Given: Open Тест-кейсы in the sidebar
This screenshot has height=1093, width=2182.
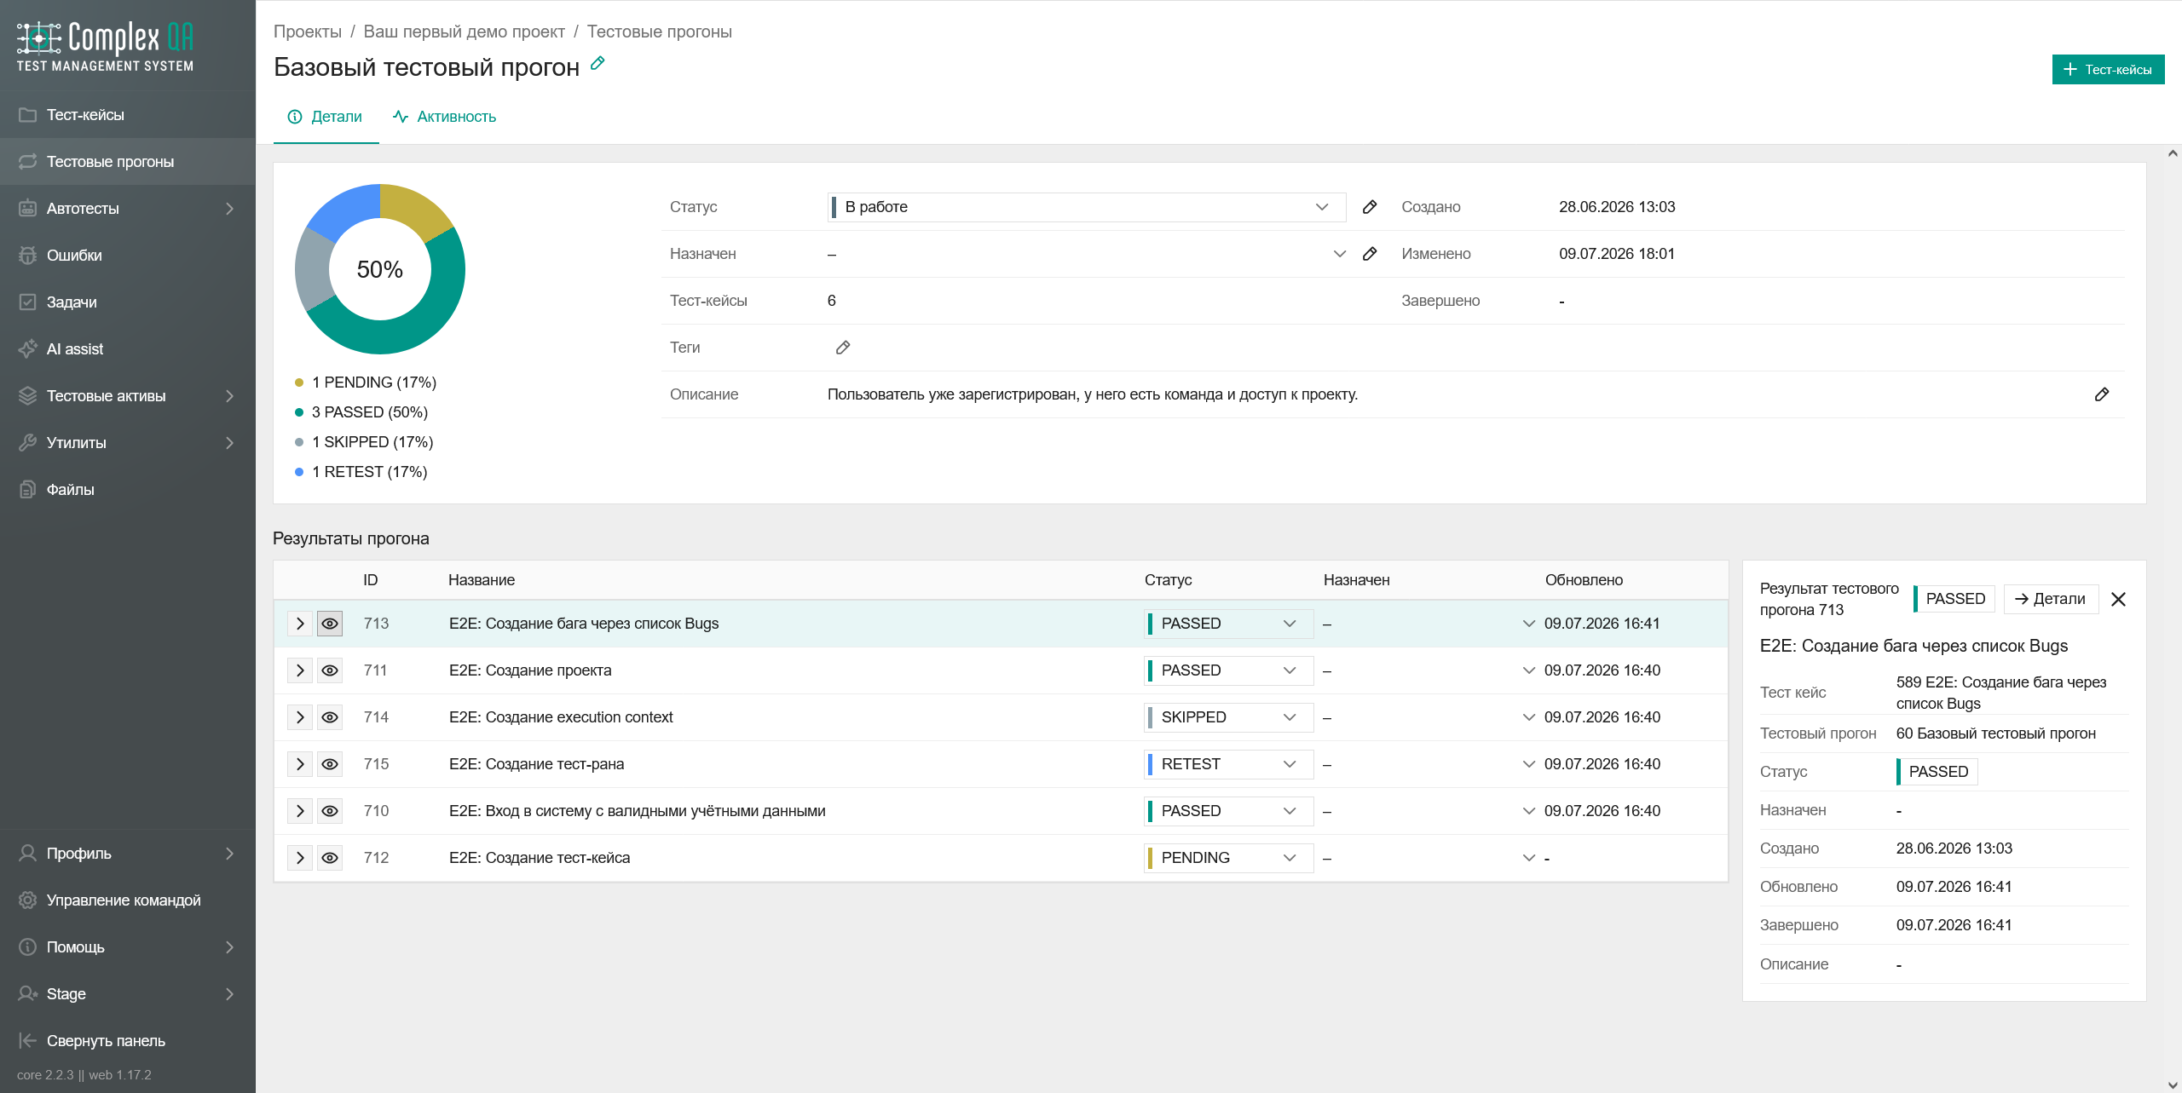Looking at the screenshot, I should pyautogui.click(x=128, y=115).
